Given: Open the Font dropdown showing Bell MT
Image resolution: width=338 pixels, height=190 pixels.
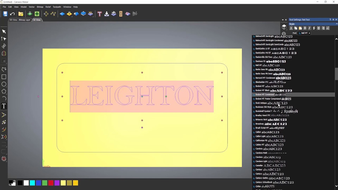Looking at the screenshot, I should pos(304,33).
